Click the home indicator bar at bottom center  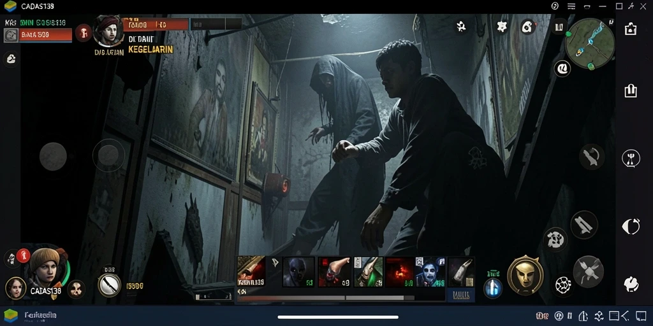coord(338,317)
